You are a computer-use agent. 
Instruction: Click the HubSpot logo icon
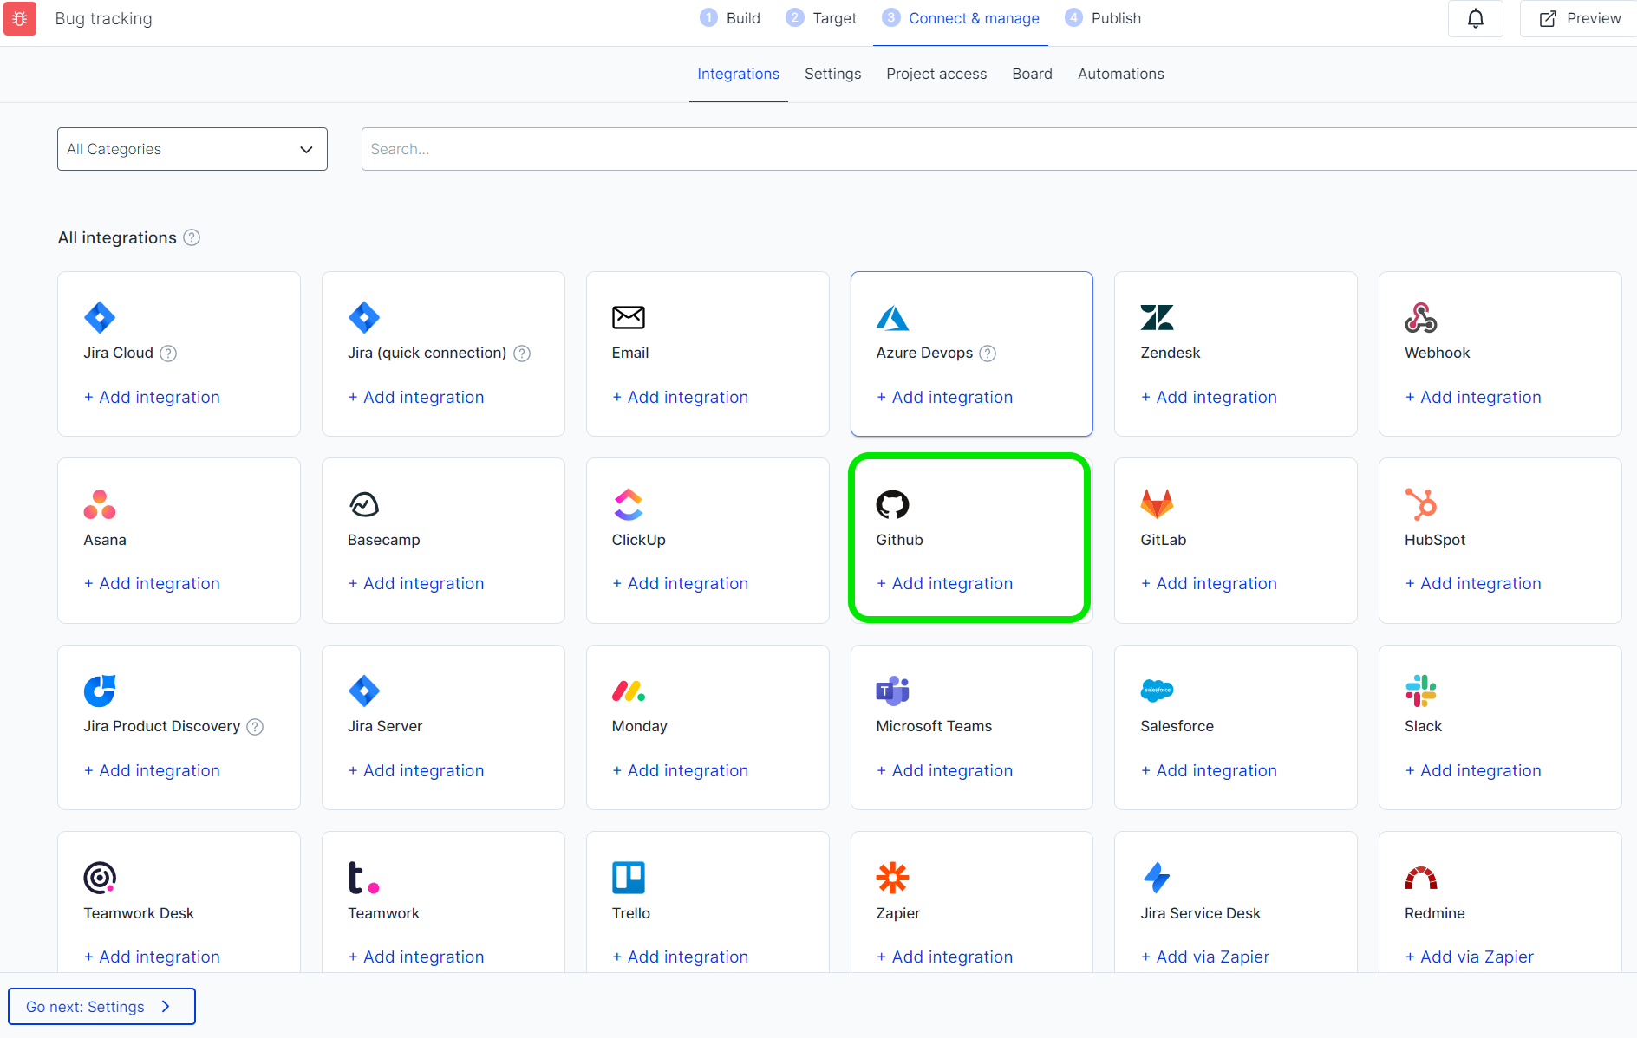[1421, 504]
